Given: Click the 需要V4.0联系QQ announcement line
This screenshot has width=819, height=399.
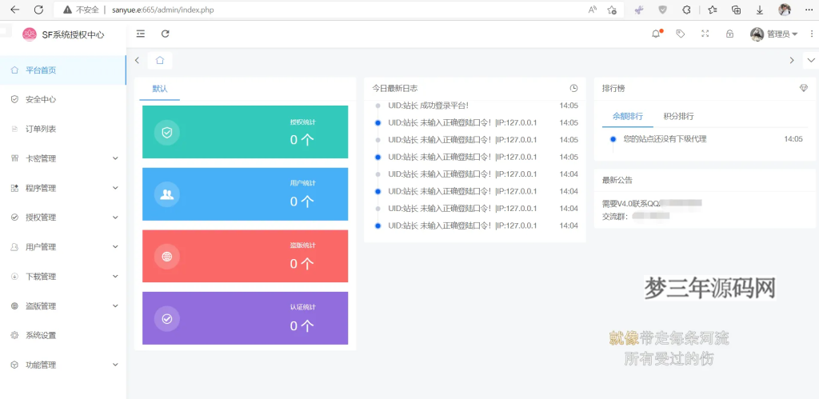Looking at the screenshot, I should point(651,204).
